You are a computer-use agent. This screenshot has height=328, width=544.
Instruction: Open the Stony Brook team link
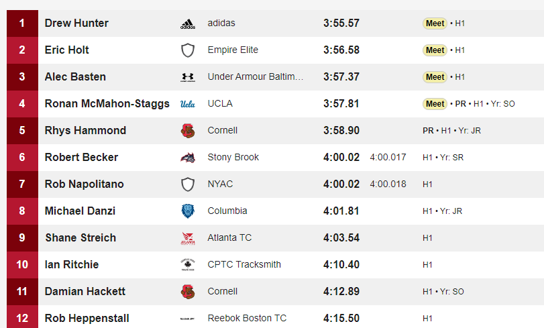pyautogui.click(x=233, y=157)
